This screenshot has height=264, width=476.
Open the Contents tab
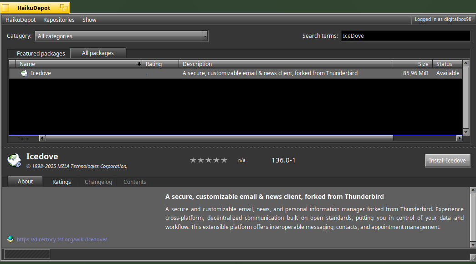(134, 182)
